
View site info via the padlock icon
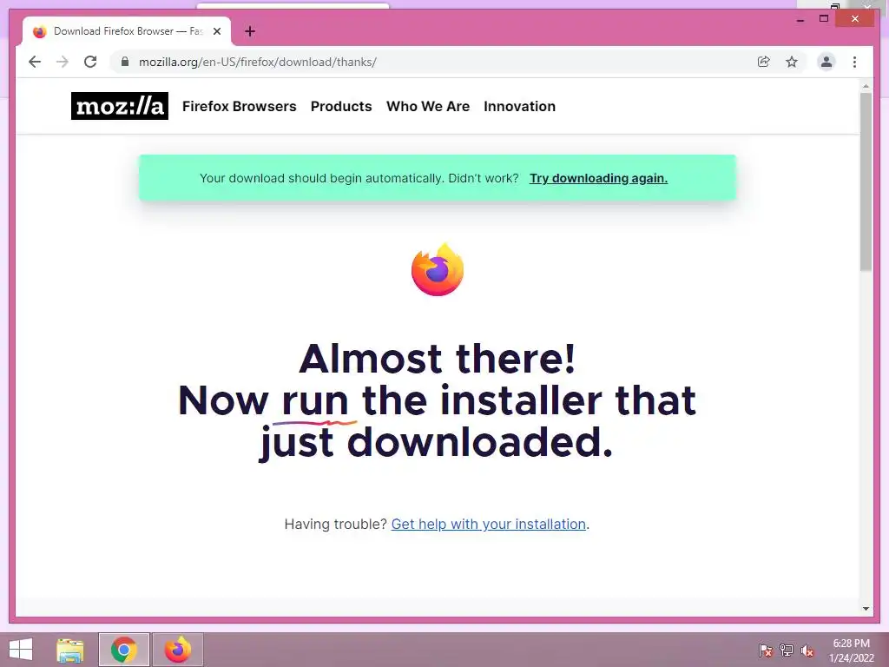(x=125, y=62)
